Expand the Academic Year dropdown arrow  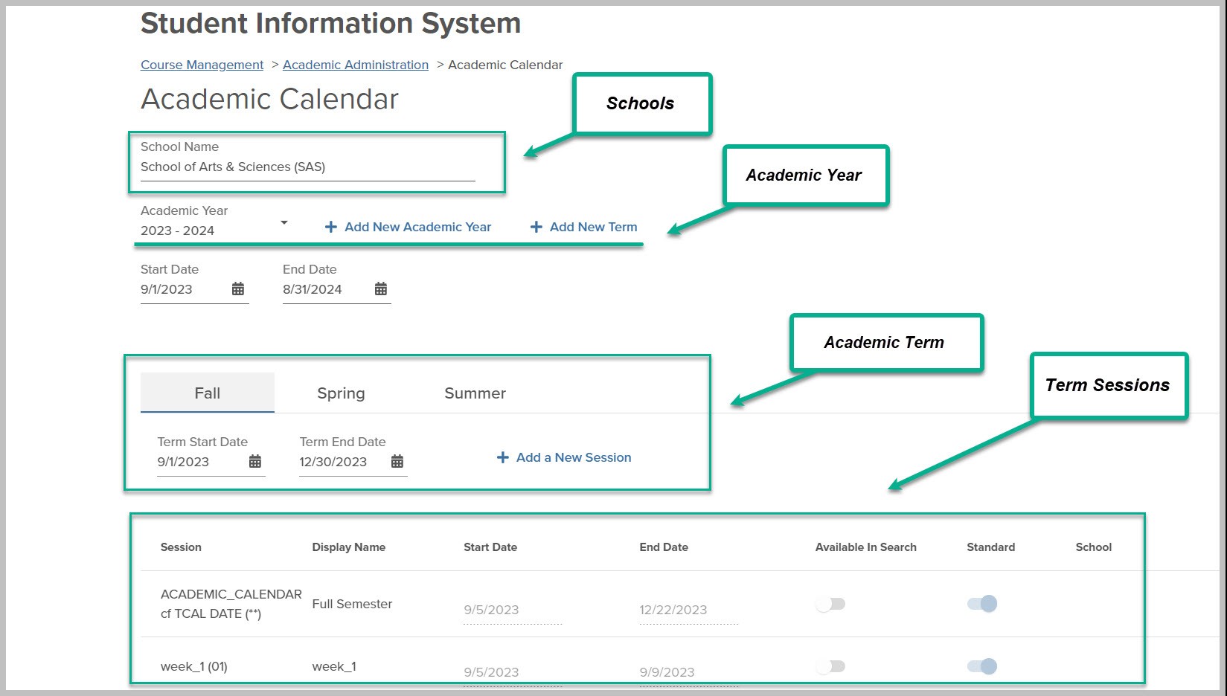(283, 222)
